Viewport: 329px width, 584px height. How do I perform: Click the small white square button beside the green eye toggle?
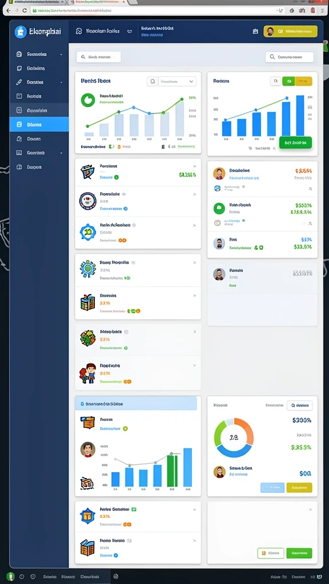[x=275, y=81]
